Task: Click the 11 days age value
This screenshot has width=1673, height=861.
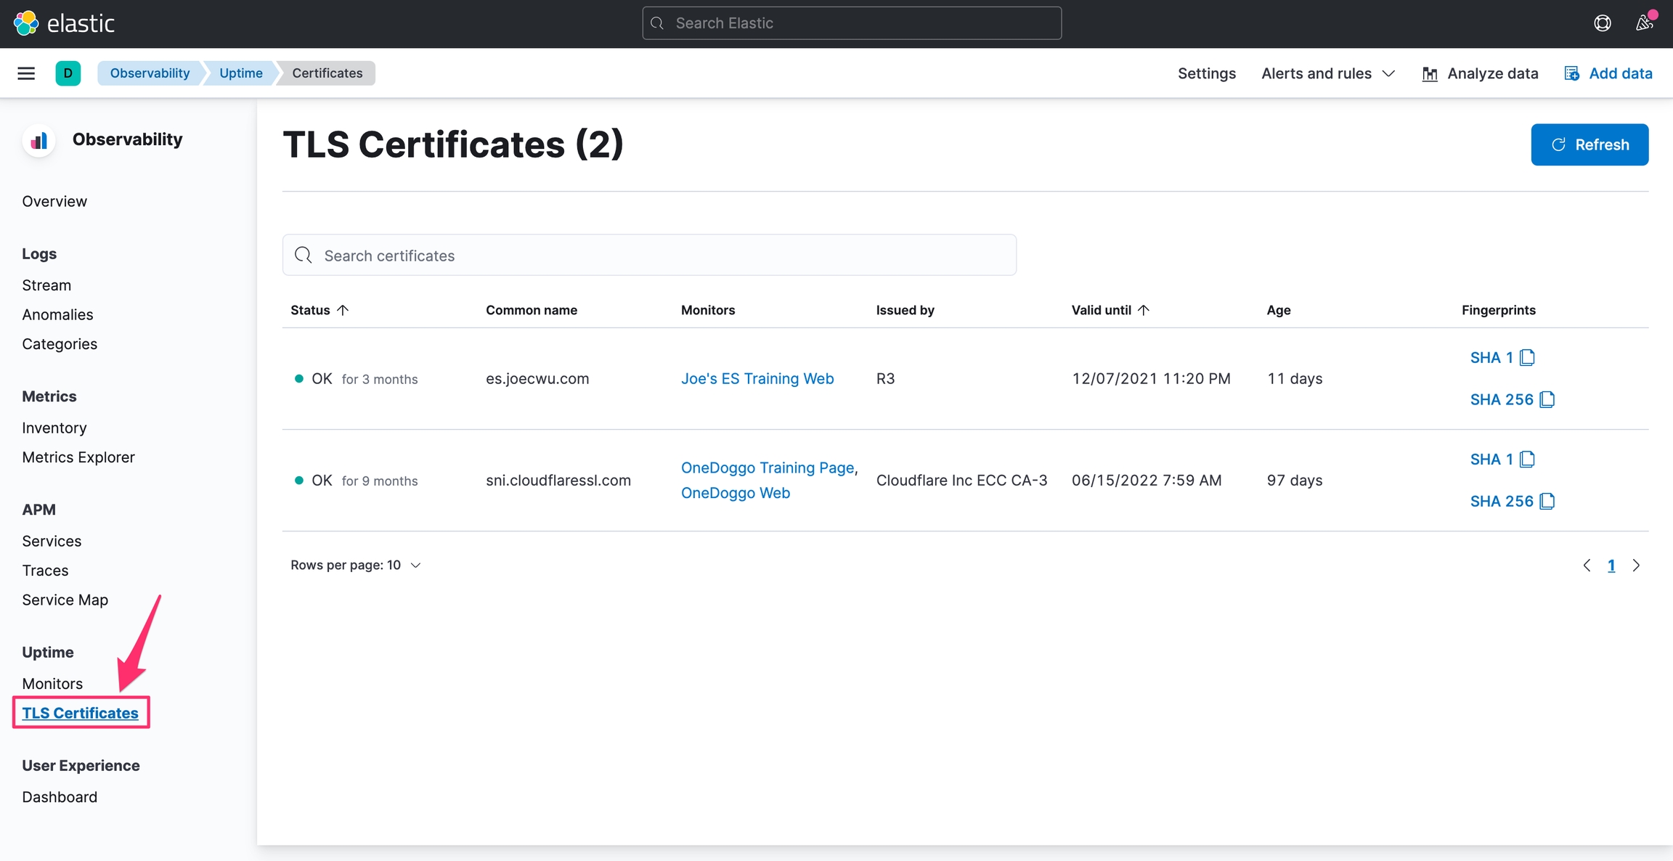Action: pos(1295,379)
